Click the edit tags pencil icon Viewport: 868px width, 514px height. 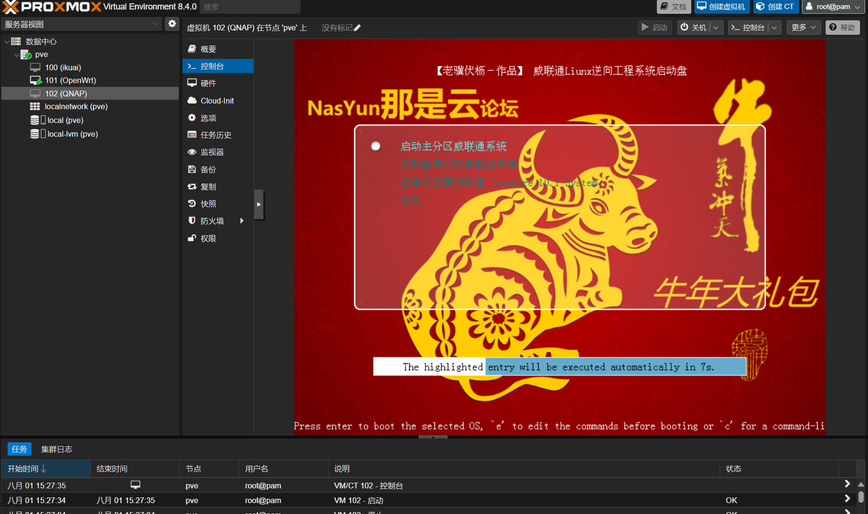tap(357, 28)
